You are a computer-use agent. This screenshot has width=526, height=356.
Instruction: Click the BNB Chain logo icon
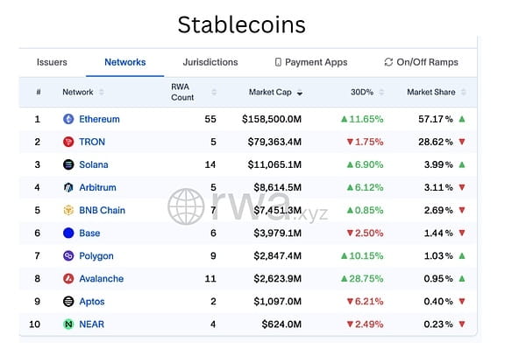pos(68,210)
